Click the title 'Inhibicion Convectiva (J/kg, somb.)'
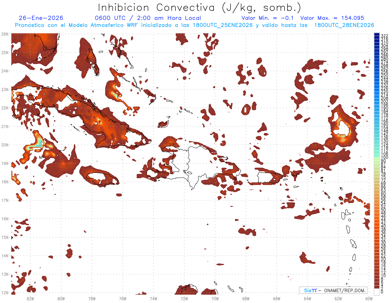392x303 pixels. tap(199, 8)
